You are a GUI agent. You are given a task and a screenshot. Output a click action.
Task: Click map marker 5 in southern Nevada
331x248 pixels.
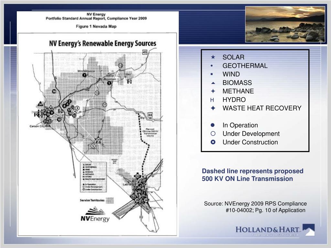[x=93, y=146]
